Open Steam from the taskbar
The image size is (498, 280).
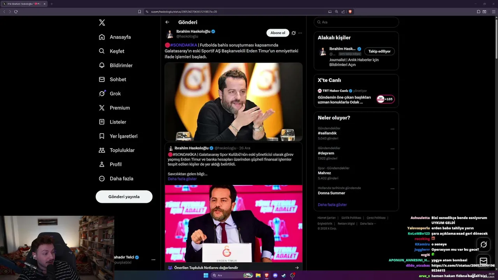(284, 275)
